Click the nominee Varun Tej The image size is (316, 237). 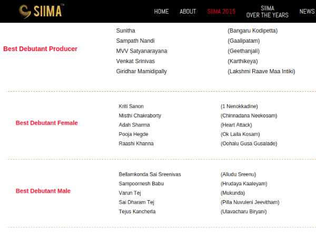pos(130,193)
